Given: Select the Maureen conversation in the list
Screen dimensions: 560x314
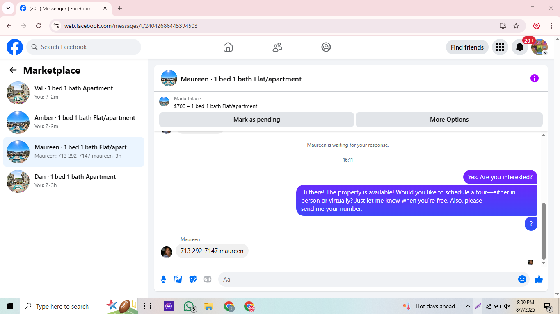Looking at the screenshot, I should 74,152.
